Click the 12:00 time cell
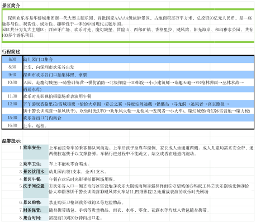Viewport: 256px width, 223px height. [12, 104]
